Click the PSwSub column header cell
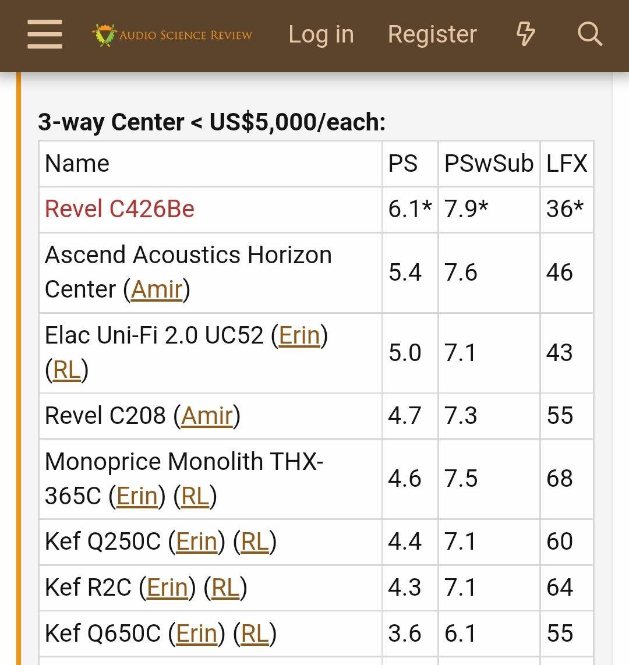This screenshot has width=629, height=665. click(489, 164)
